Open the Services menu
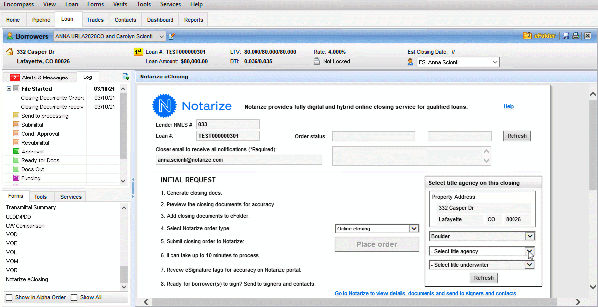This screenshot has height=307, width=598. (x=171, y=4)
